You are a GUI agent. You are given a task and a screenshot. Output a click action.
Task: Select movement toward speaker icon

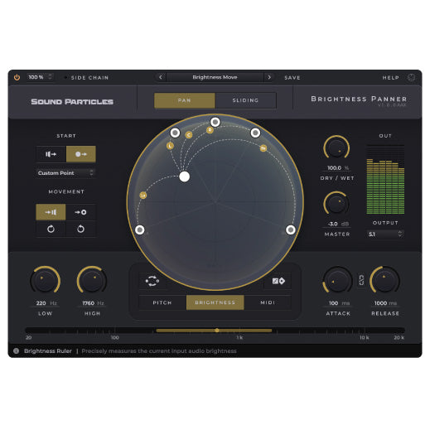(51, 212)
